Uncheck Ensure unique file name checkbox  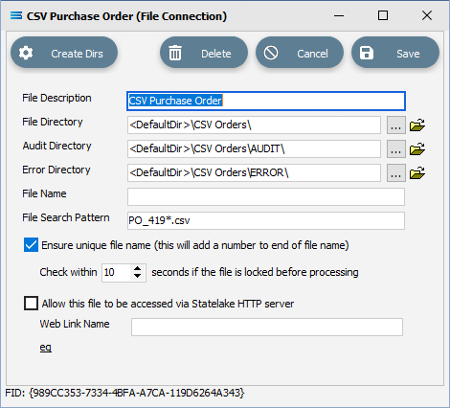click(x=31, y=245)
